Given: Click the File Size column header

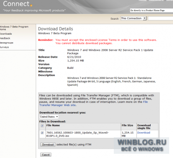Looking at the screenshot, I should pyautogui.click(x=127, y=125).
